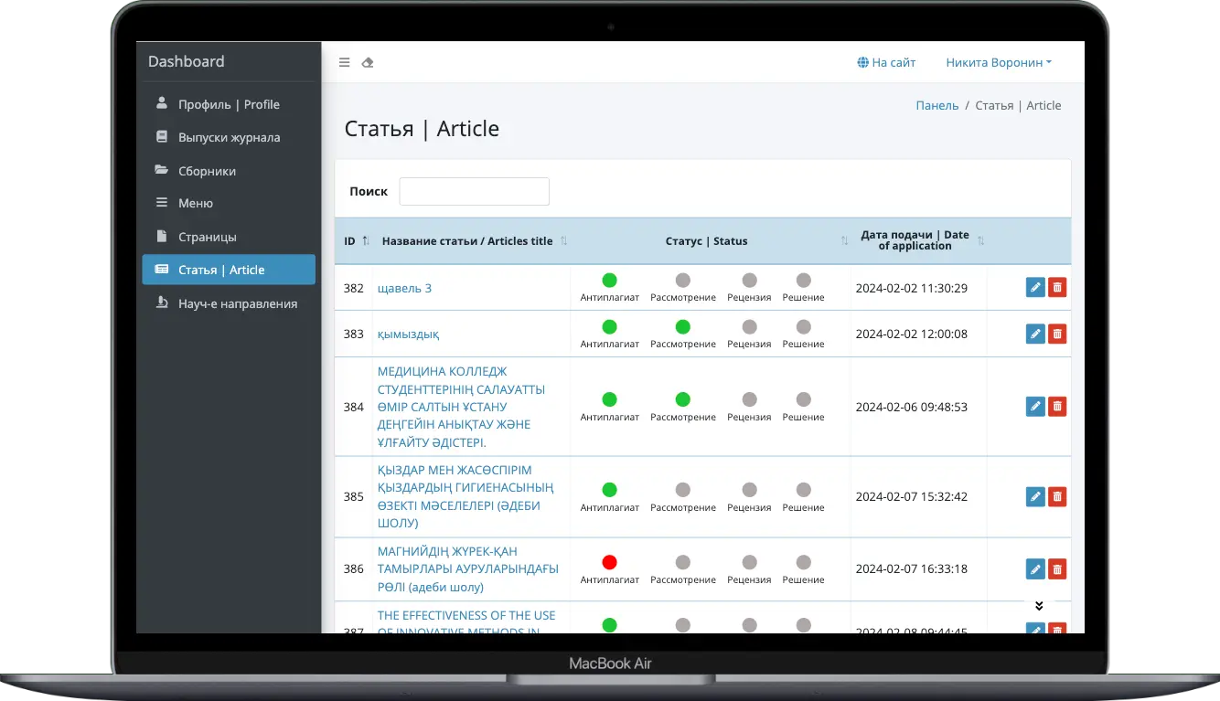
Task: Open Выпуски журнала in the sidebar
Action: coord(229,138)
